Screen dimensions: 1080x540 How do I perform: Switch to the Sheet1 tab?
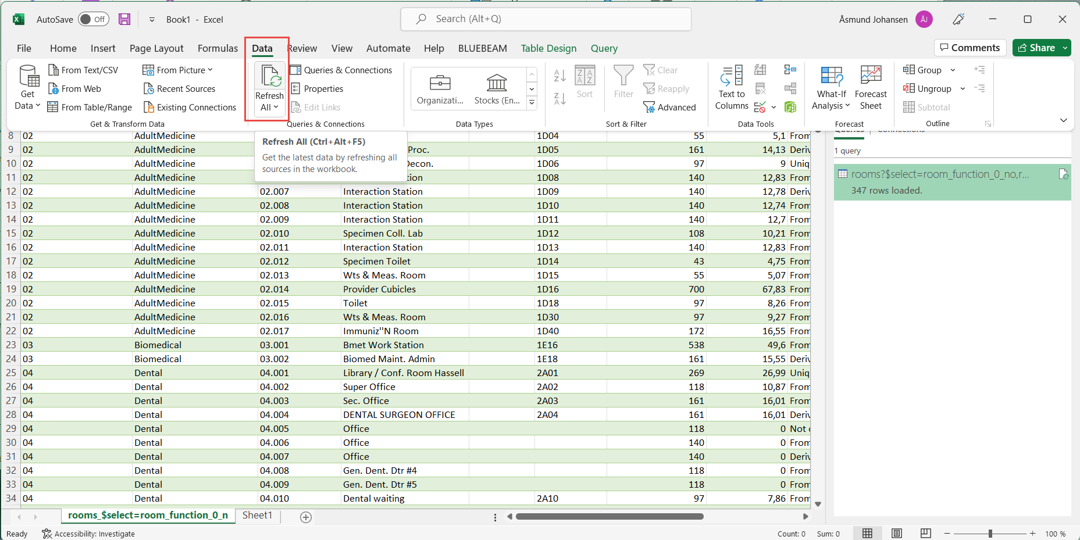click(x=257, y=516)
